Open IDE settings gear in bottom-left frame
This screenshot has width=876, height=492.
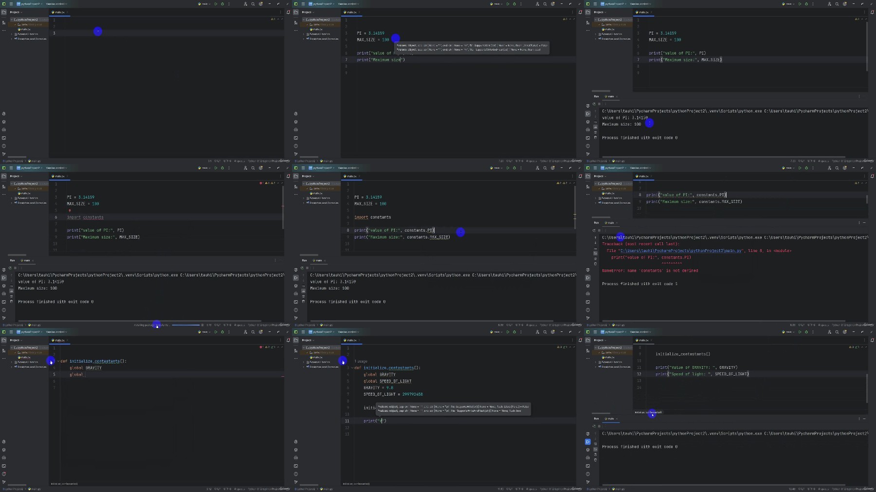(261, 332)
